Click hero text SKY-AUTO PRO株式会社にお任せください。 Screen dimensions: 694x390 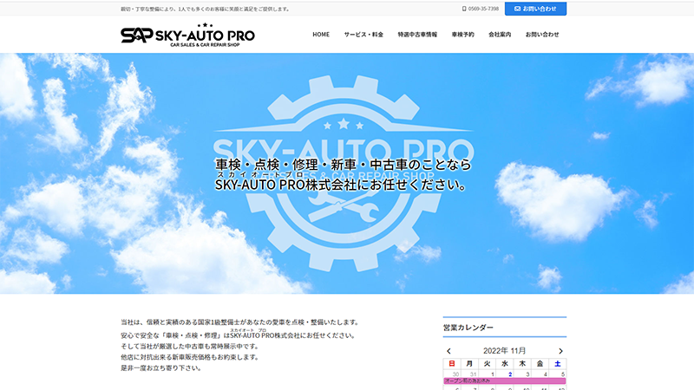pos(341,185)
